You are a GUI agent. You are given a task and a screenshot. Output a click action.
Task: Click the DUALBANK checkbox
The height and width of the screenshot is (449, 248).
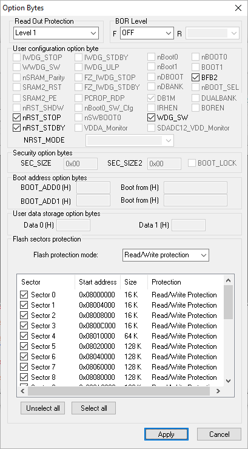click(x=196, y=98)
